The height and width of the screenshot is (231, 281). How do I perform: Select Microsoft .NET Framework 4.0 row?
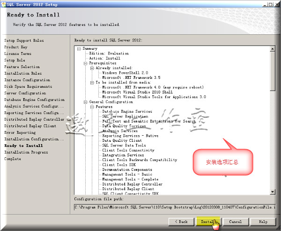[x=153, y=87]
